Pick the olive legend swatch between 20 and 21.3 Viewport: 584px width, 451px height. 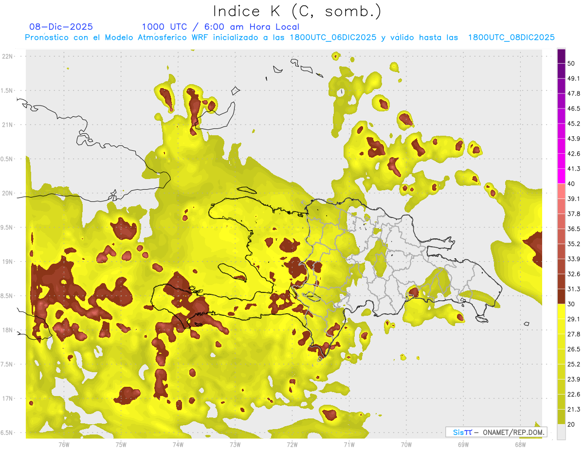click(x=561, y=417)
